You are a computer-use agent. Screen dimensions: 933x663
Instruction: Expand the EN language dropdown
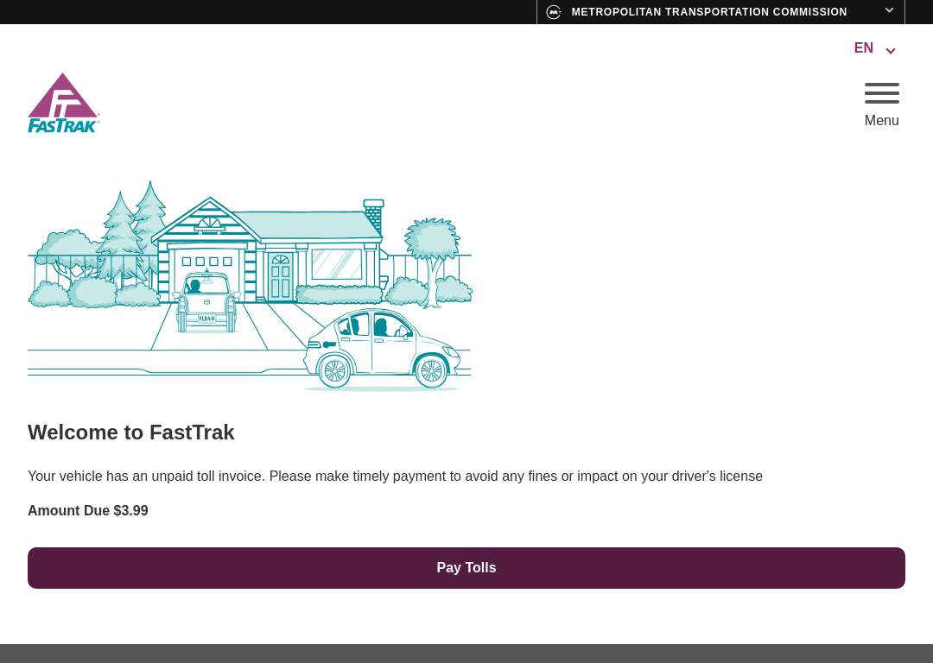[874, 48]
